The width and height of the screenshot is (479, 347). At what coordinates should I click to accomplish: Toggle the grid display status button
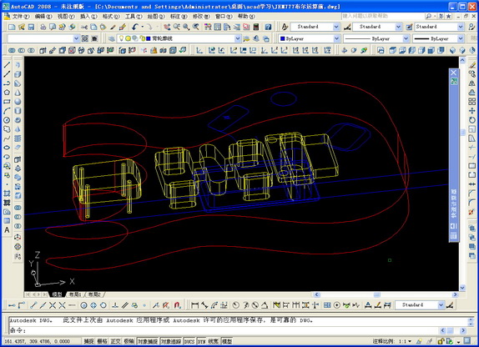click(x=102, y=341)
